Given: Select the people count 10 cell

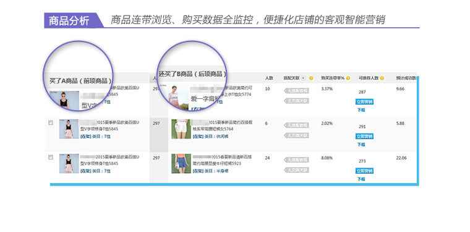Looking at the screenshot, I should pyautogui.click(x=267, y=88).
